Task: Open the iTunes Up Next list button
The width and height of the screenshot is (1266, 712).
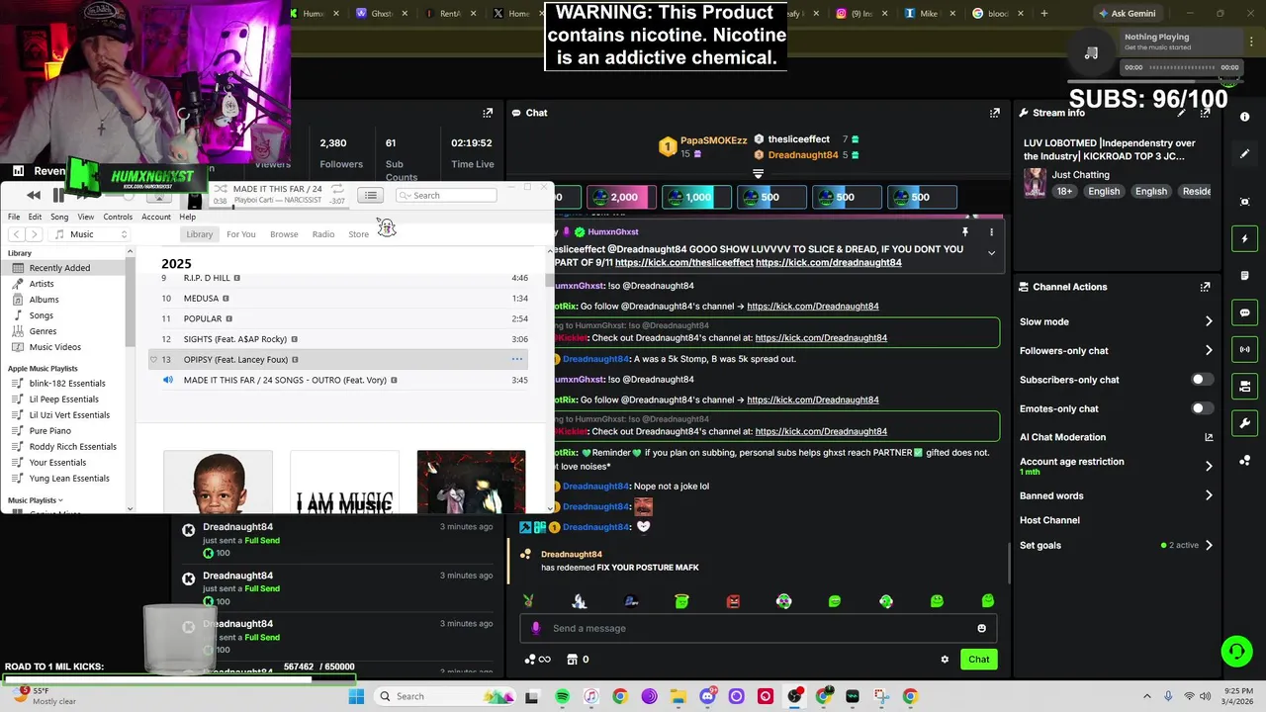Action: tap(370, 195)
